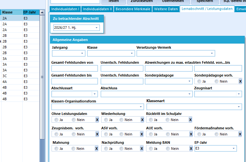This screenshot has width=246, height=162.
Task: Clear Zeugnisbem. vorh. selection via X
Action: (97, 134)
